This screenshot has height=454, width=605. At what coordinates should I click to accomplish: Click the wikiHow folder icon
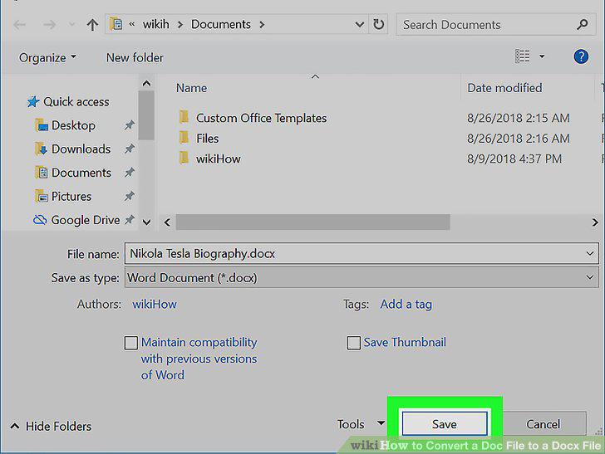click(x=184, y=157)
